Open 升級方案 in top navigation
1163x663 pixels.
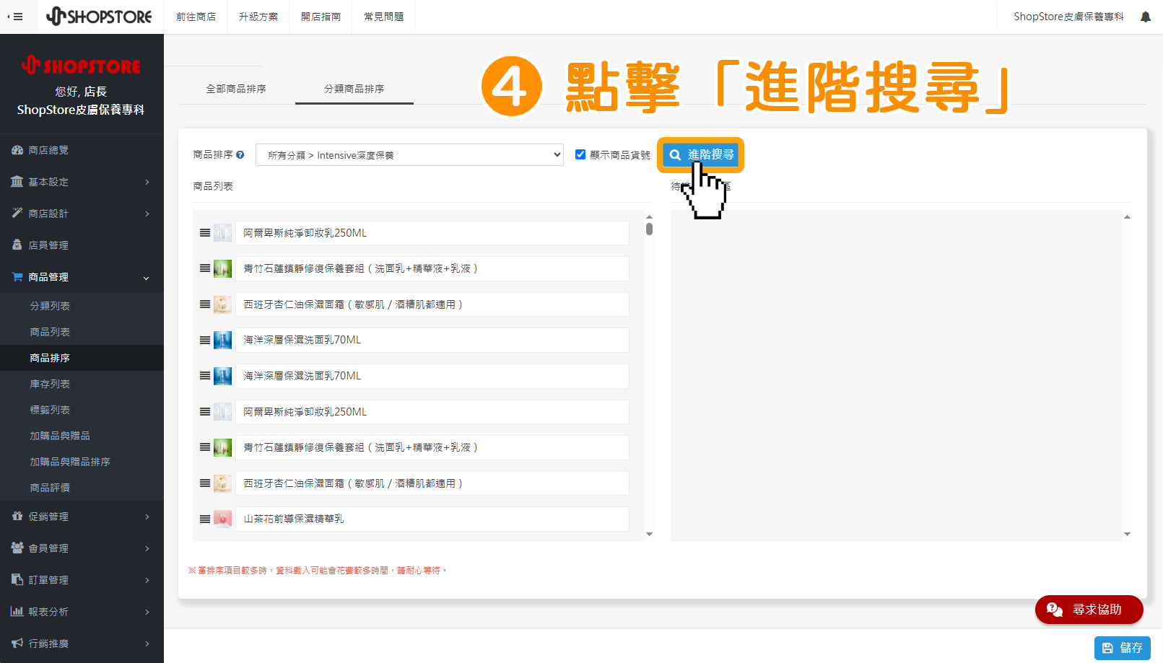258,17
